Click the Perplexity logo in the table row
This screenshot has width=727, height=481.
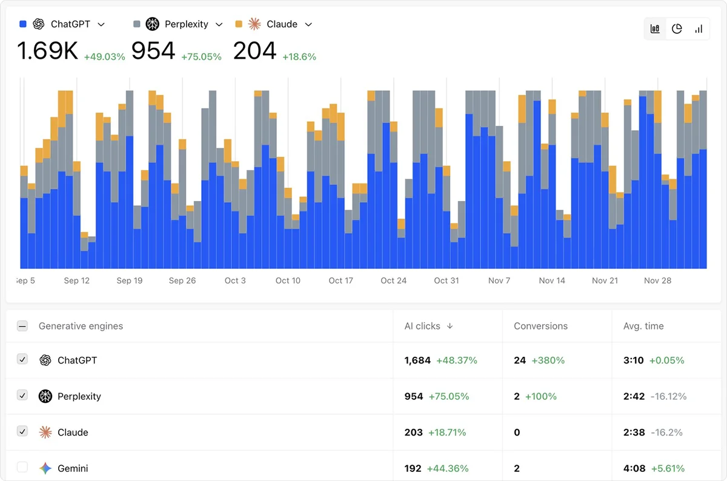pyautogui.click(x=45, y=396)
